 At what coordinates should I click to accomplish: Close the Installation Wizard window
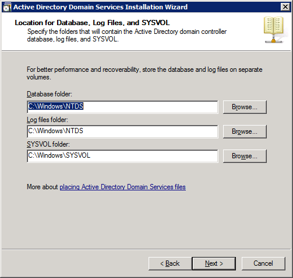tap(285, 7)
